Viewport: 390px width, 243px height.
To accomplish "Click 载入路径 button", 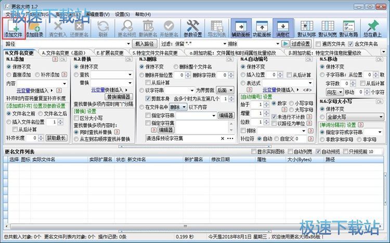I will 145,44.
